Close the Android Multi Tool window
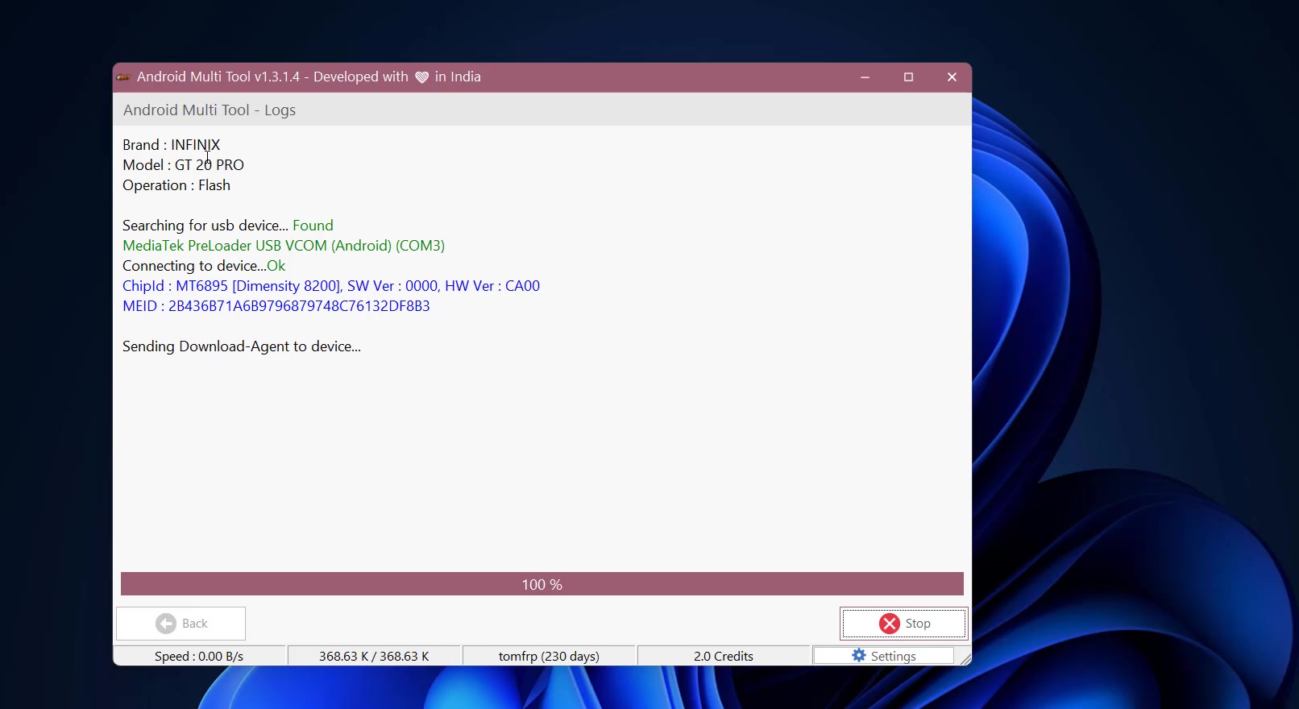The image size is (1299, 709). (952, 77)
